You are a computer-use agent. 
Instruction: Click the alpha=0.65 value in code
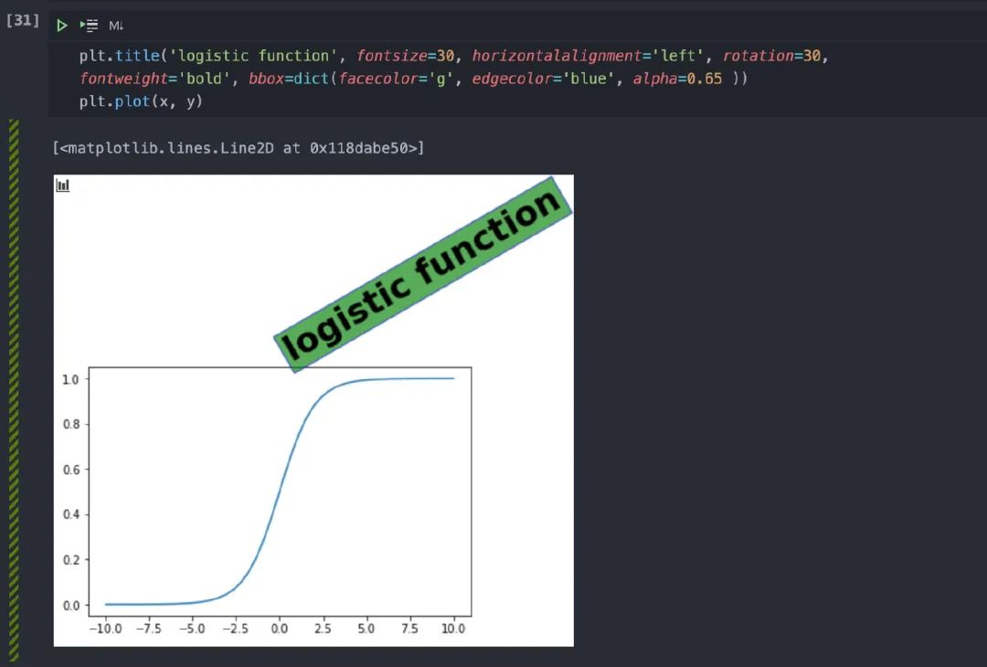point(677,79)
